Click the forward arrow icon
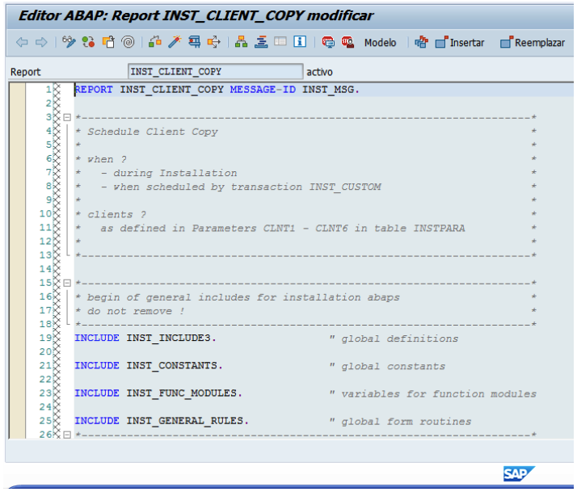 pyautogui.click(x=41, y=42)
